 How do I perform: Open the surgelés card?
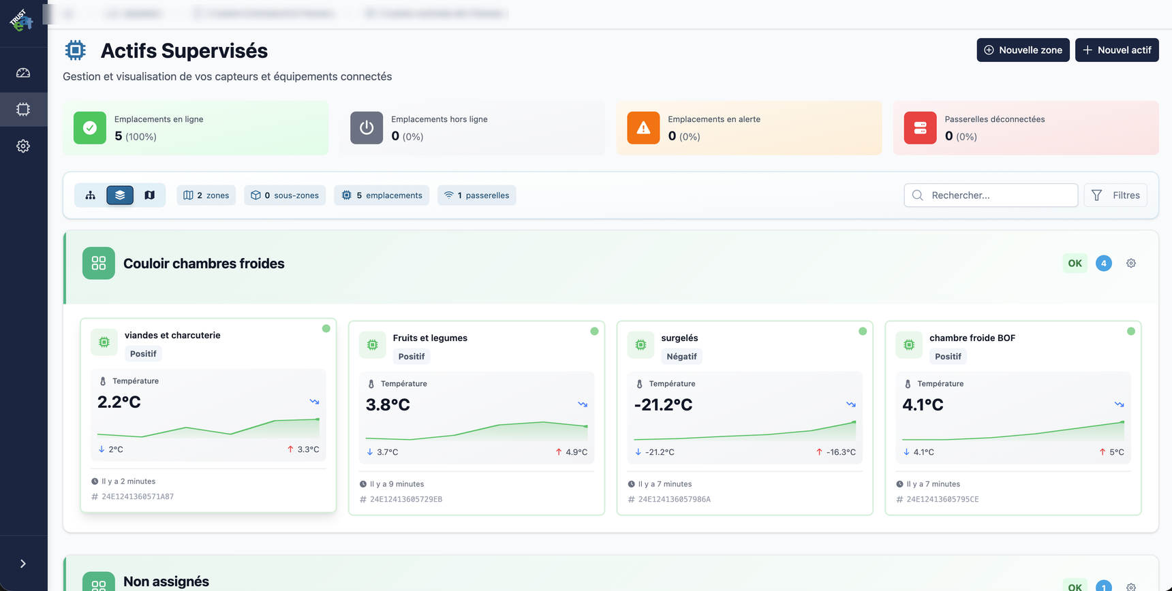click(x=745, y=418)
